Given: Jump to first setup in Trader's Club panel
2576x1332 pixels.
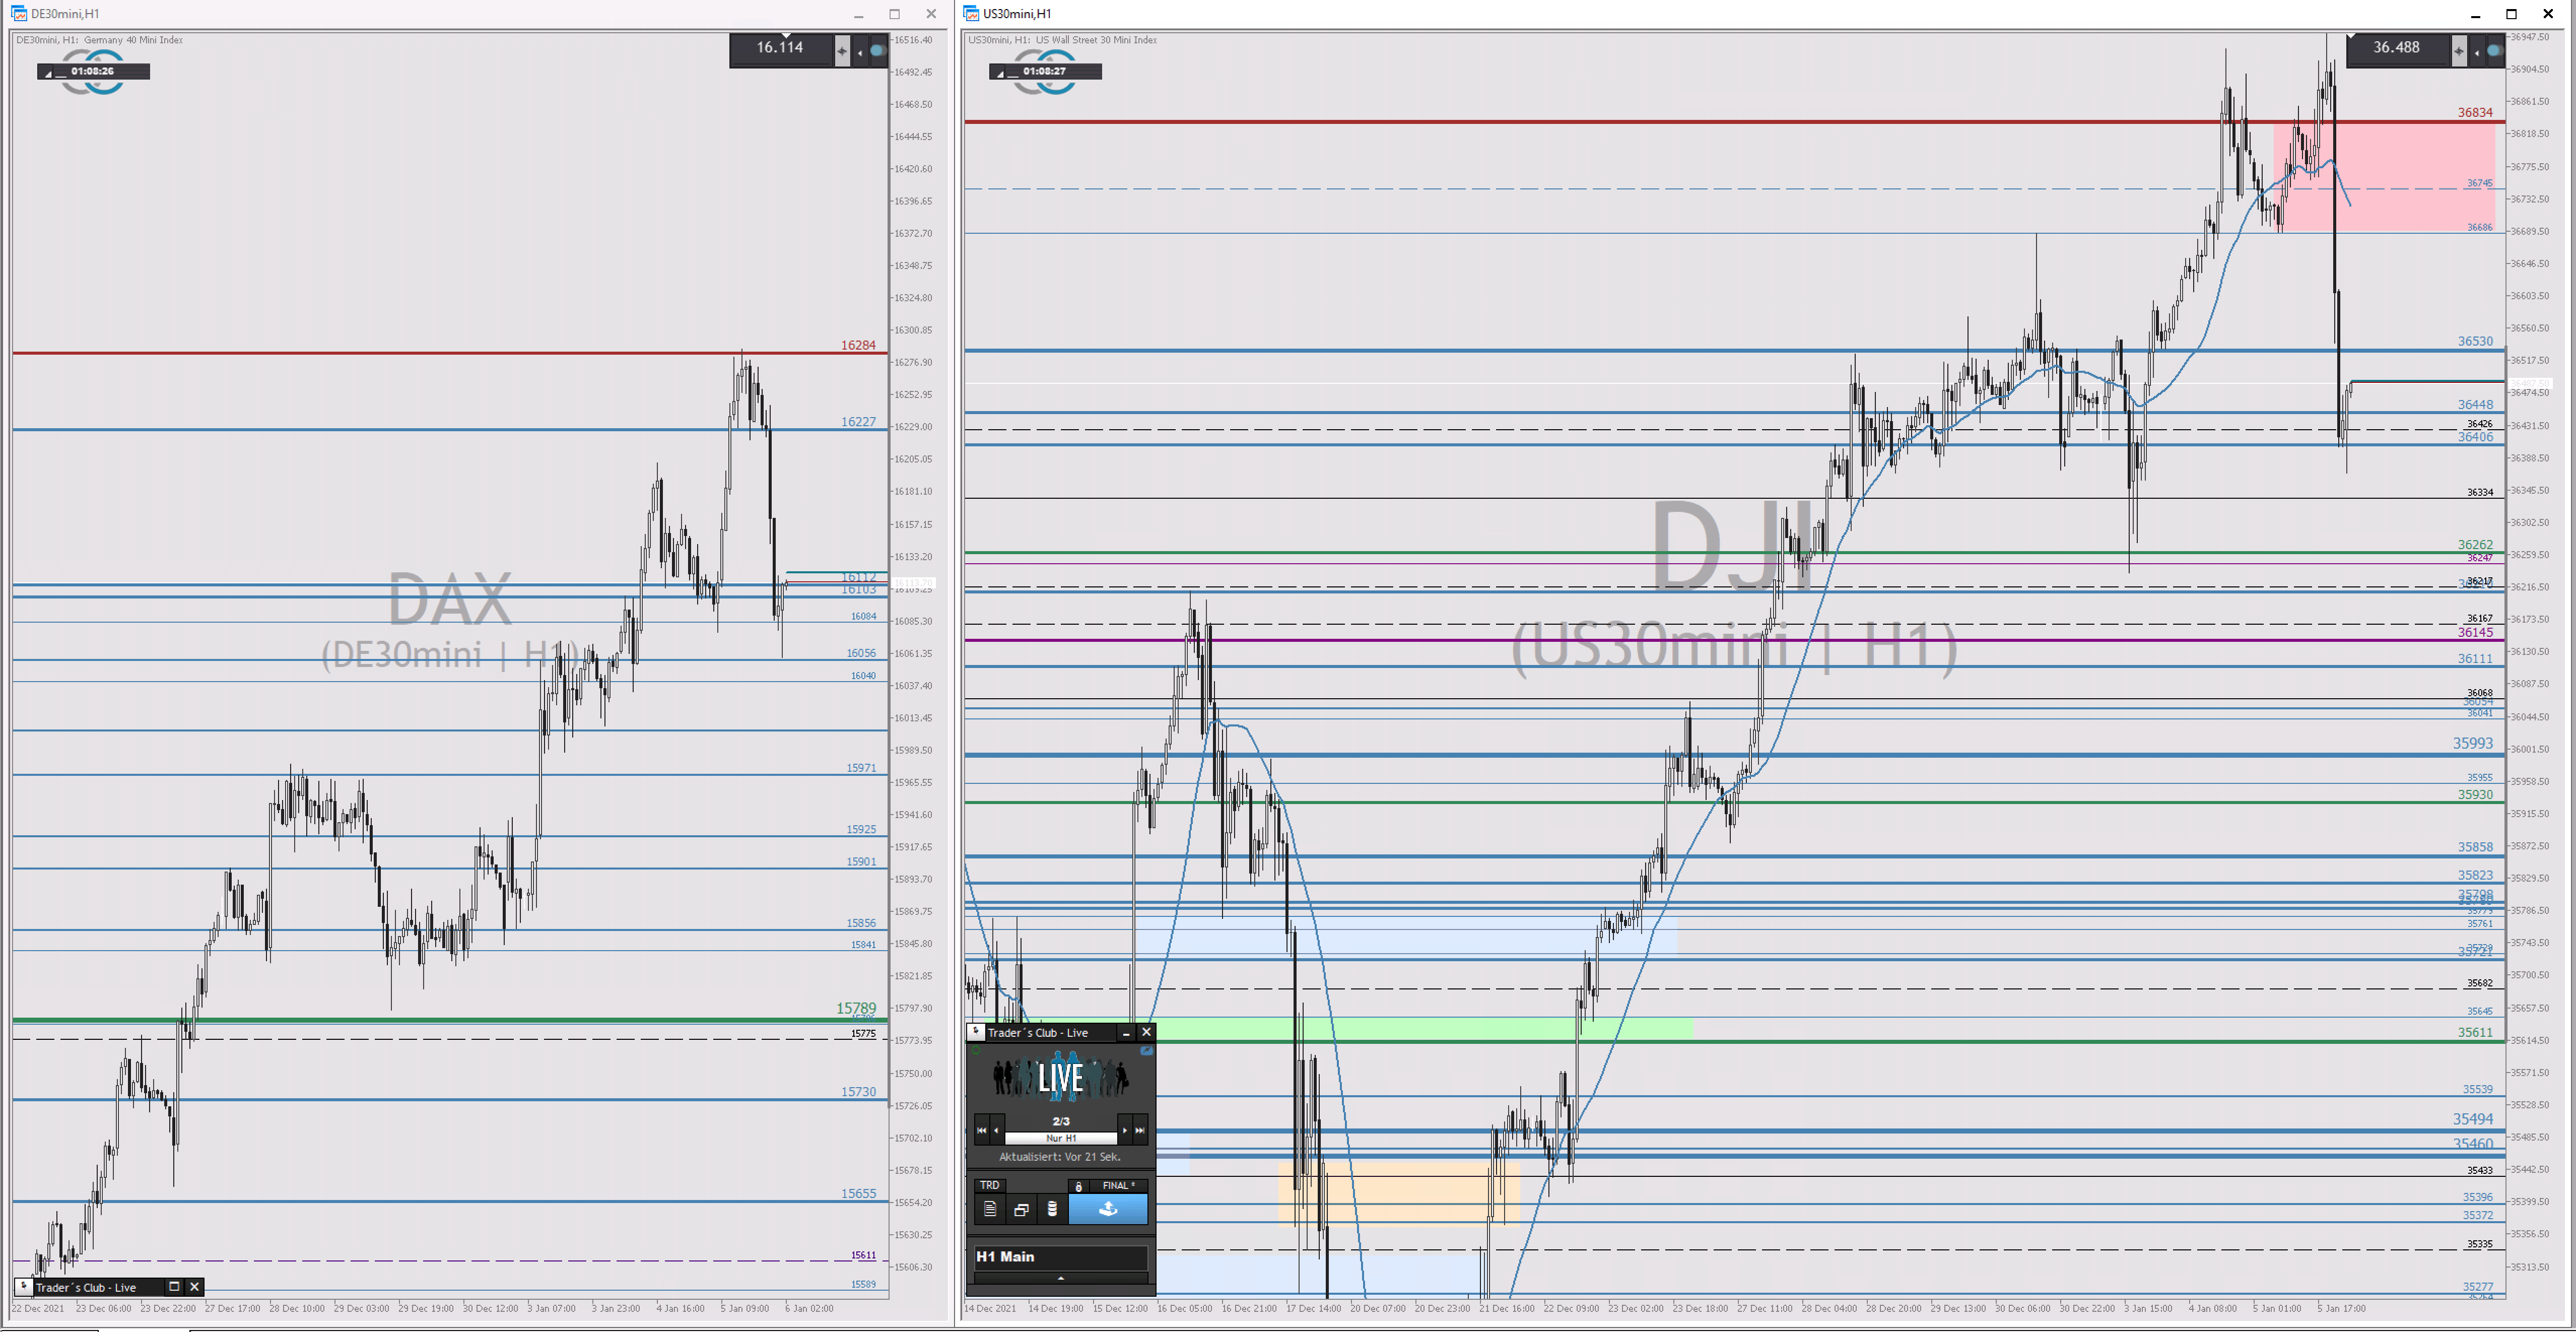Looking at the screenshot, I should coord(982,1130).
